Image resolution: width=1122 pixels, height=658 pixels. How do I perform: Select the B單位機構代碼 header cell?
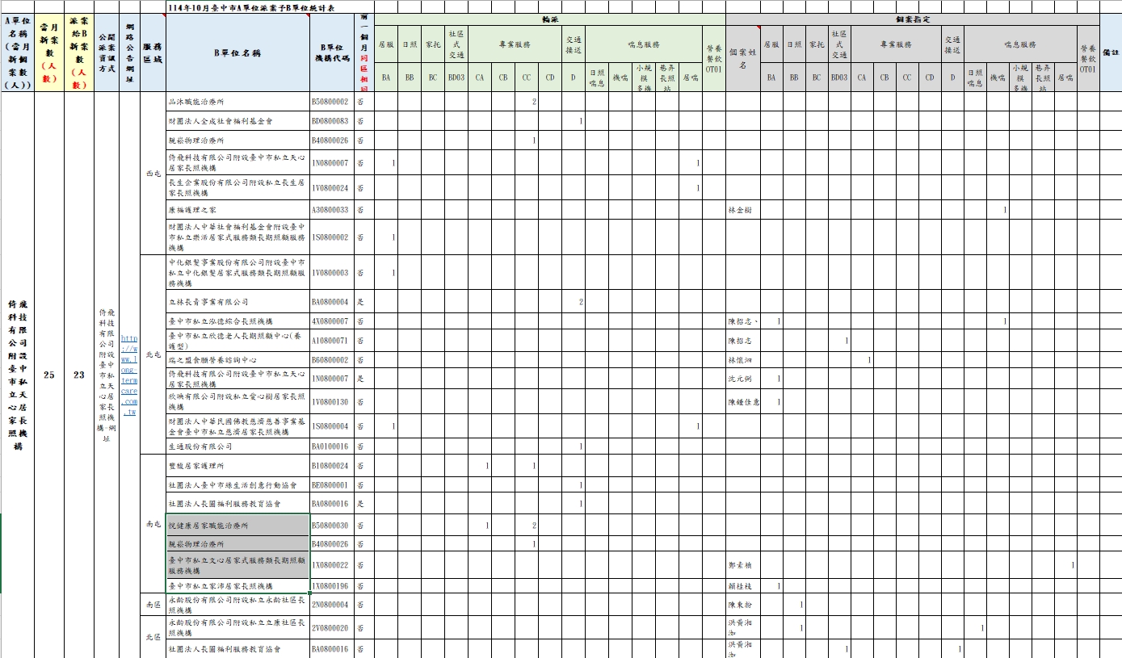click(x=334, y=52)
